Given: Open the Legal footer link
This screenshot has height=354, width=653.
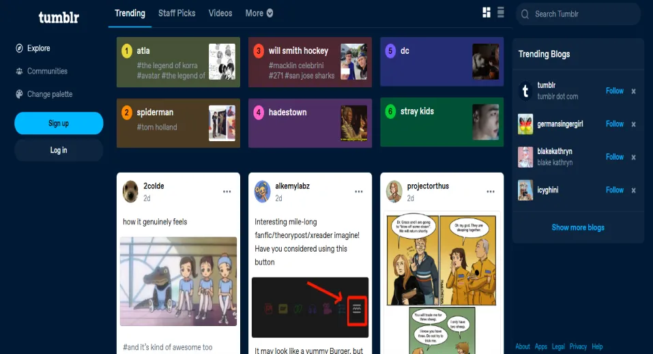Looking at the screenshot, I should pos(558,346).
